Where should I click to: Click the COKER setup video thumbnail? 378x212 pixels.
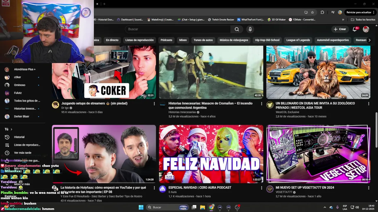click(x=104, y=72)
